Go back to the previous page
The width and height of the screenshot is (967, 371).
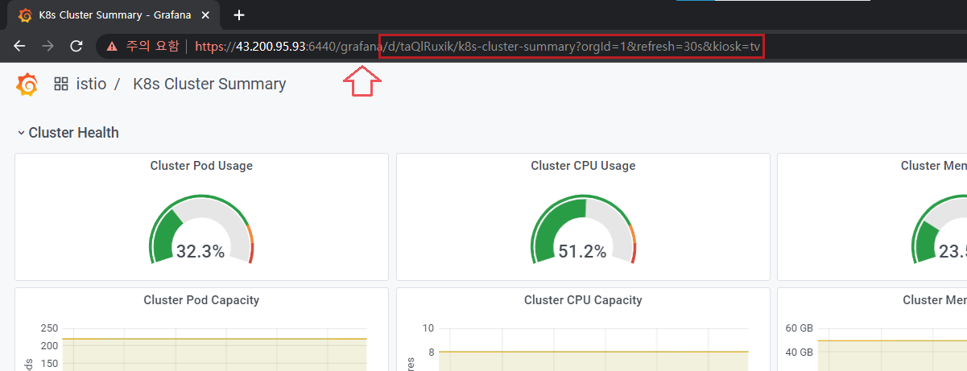click(x=19, y=46)
